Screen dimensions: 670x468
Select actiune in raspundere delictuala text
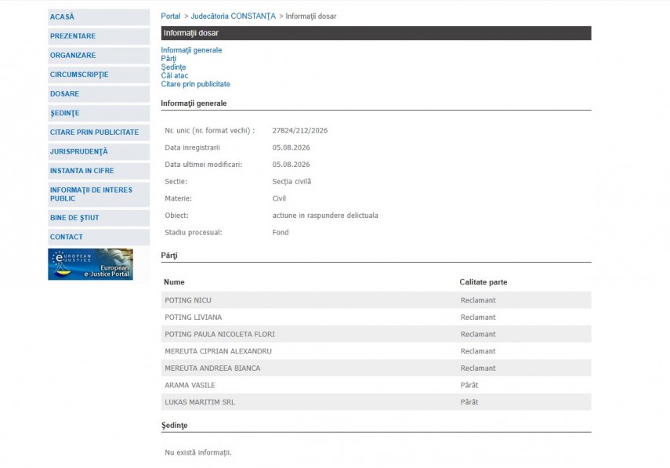click(x=325, y=216)
